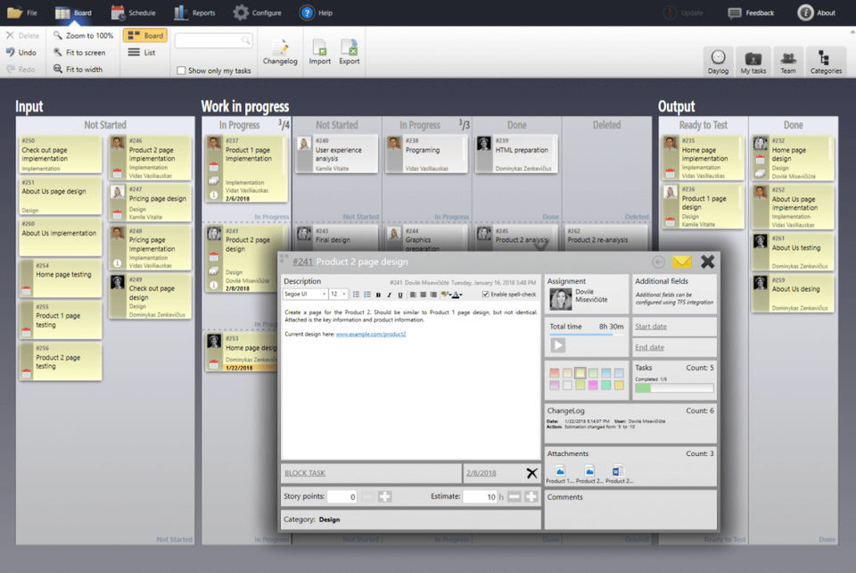Open the Segoe UI font dropdown
The width and height of the screenshot is (856, 573).
coord(305,295)
